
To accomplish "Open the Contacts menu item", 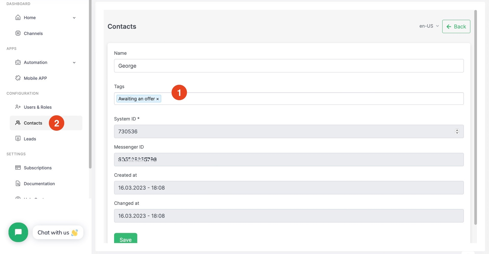I will coord(33,123).
